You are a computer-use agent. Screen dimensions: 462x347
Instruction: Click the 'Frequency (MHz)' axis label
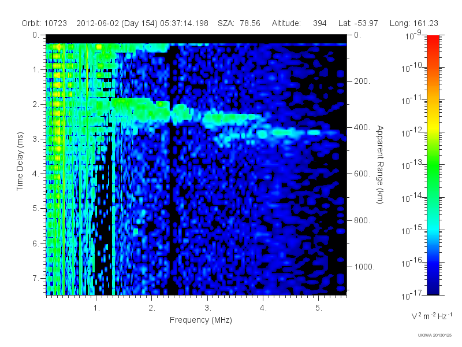click(200, 320)
